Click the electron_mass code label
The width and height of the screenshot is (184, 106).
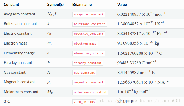click(x=85, y=44)
